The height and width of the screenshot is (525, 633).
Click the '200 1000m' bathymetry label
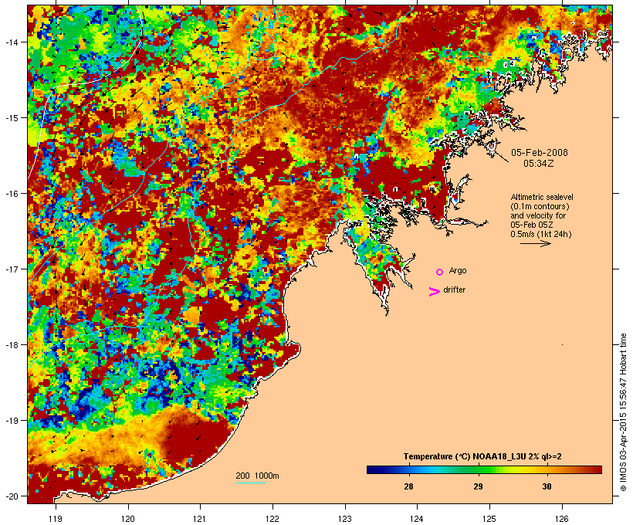(257, 476)
